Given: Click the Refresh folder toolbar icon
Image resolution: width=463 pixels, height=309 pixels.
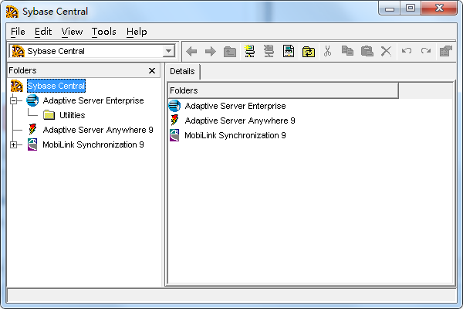Looking at the screenshot, I should 308,52.
